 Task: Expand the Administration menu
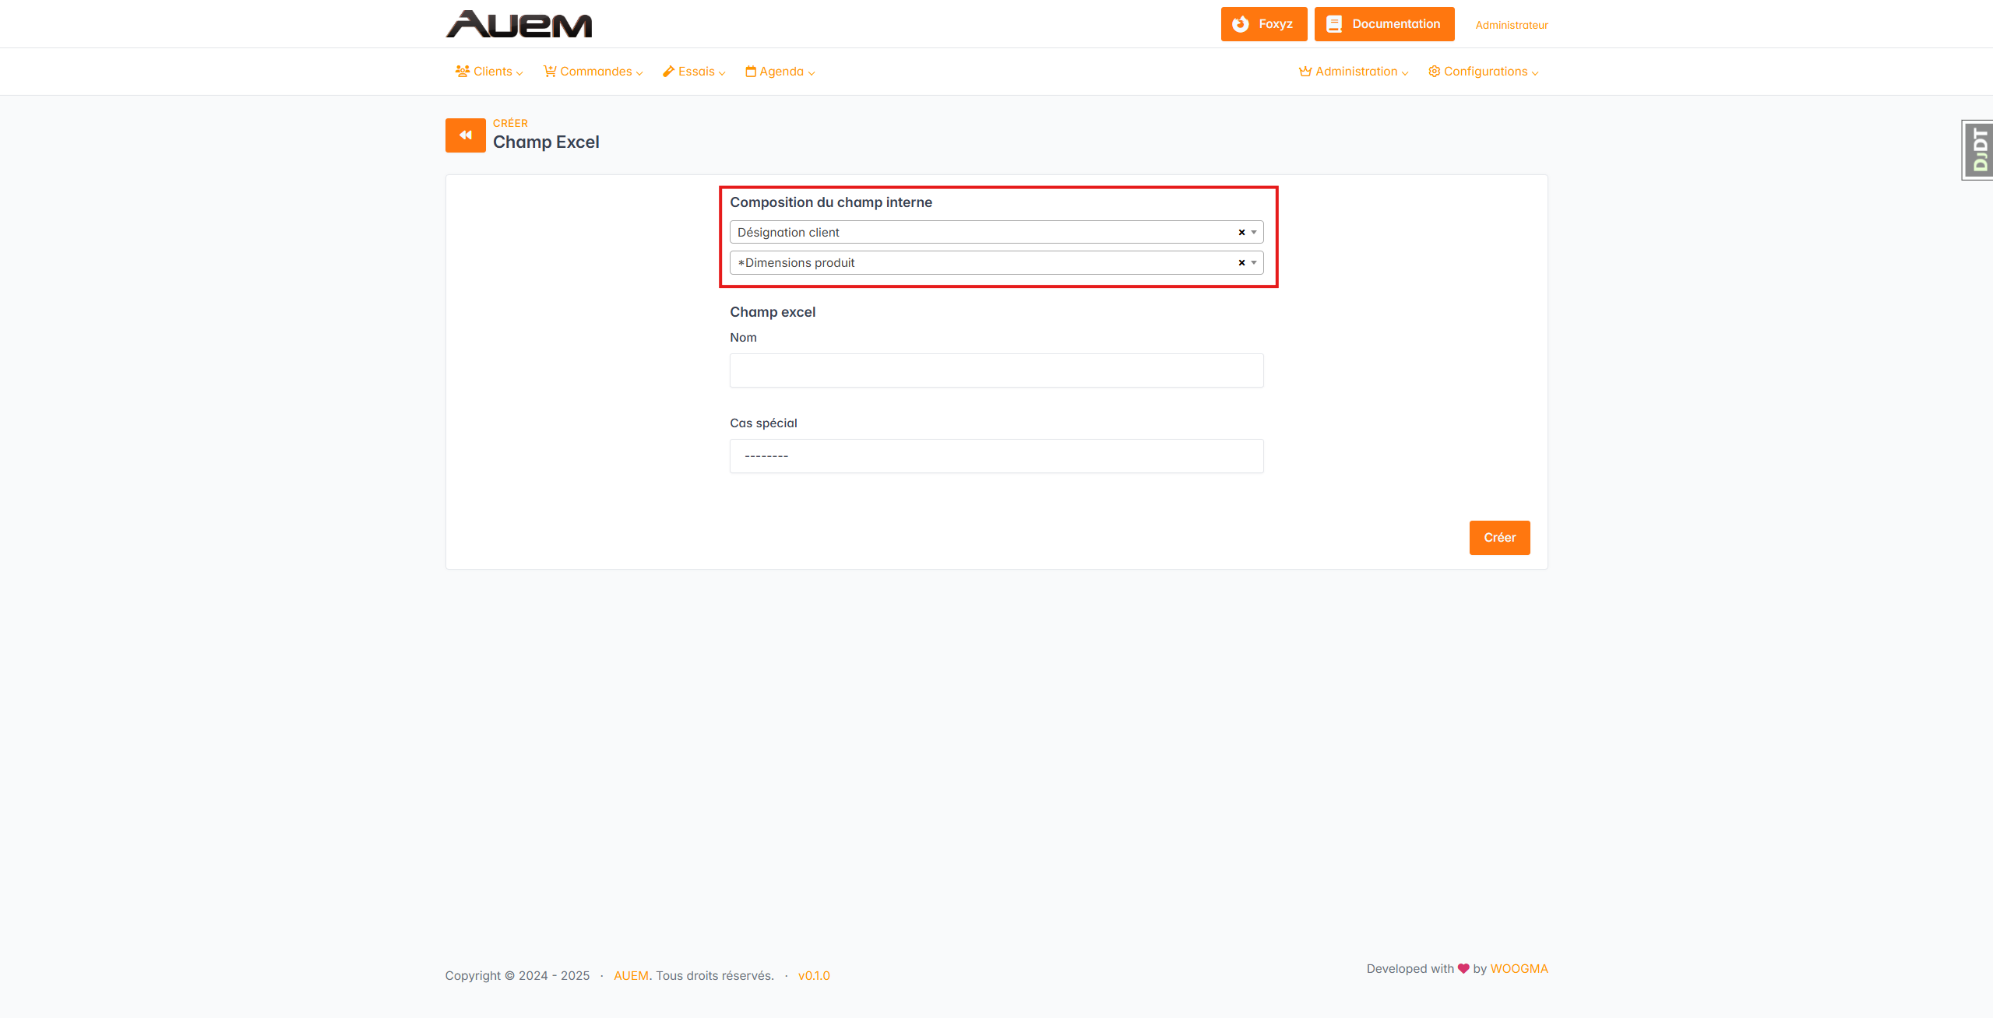click(x=1354, y=72)
